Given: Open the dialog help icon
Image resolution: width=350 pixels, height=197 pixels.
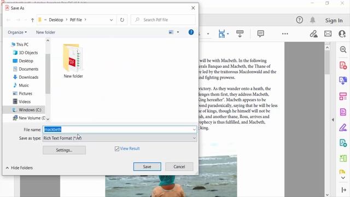Looking at the screenshot, I should (x=191, y=32).
